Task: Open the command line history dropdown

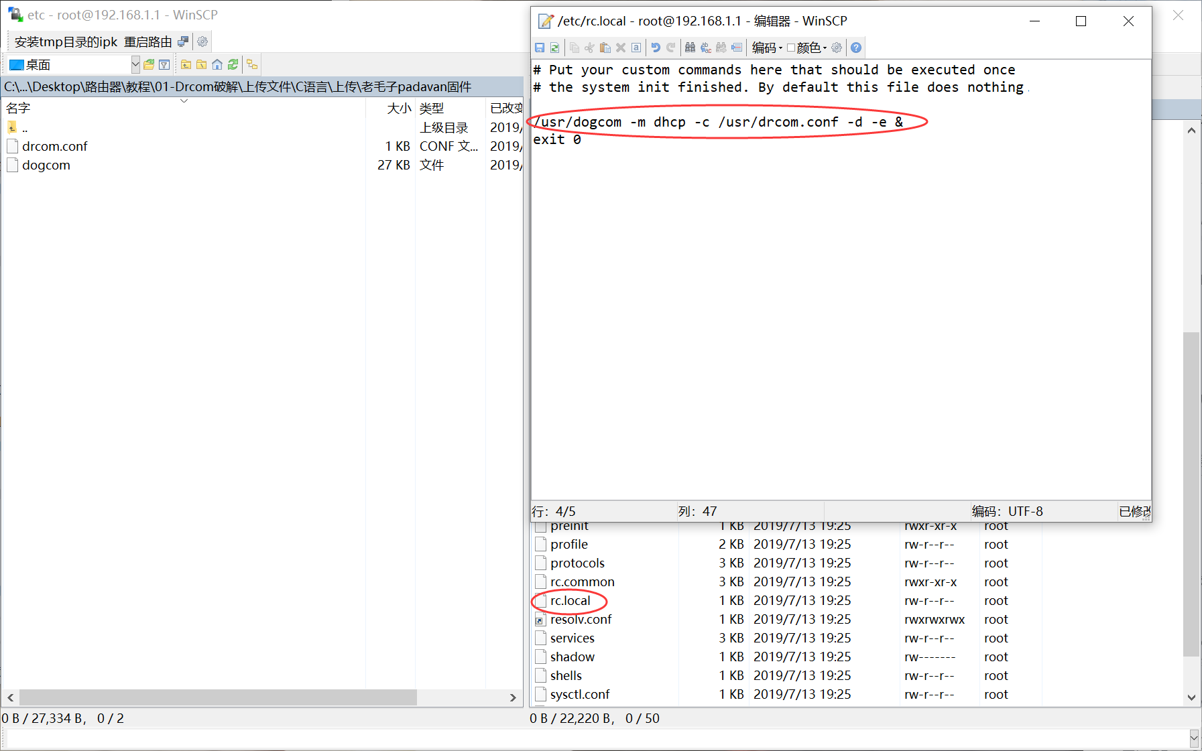Action: point(1194,738)
